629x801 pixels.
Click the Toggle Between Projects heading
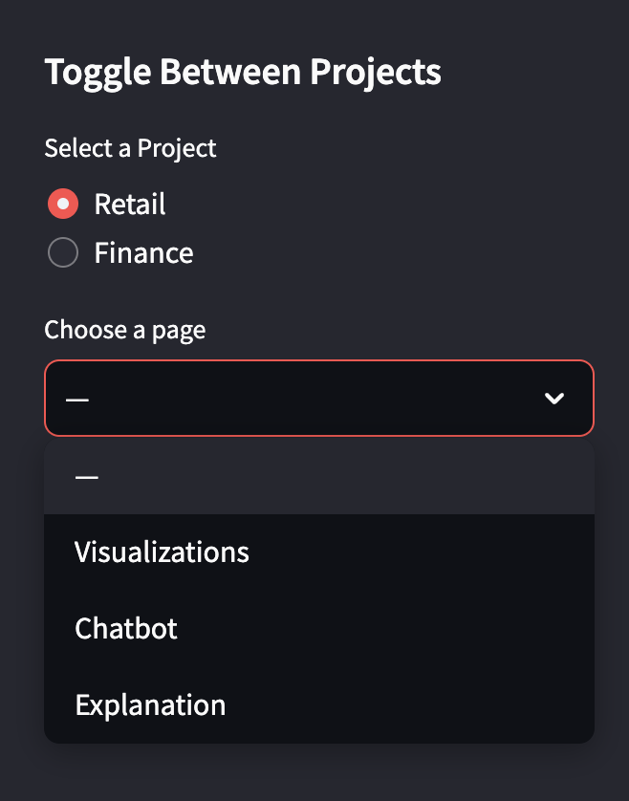[x=243, y=72]
